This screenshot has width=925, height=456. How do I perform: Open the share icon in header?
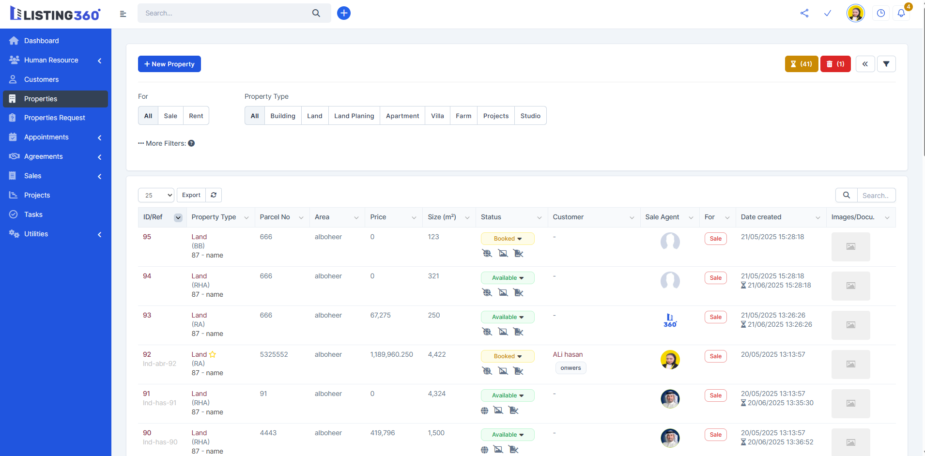(804, 13)
